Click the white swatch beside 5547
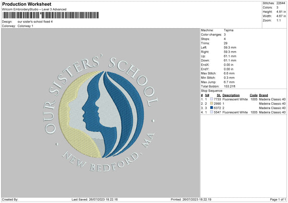Screen dimensions: 288x203 point(212,112)
